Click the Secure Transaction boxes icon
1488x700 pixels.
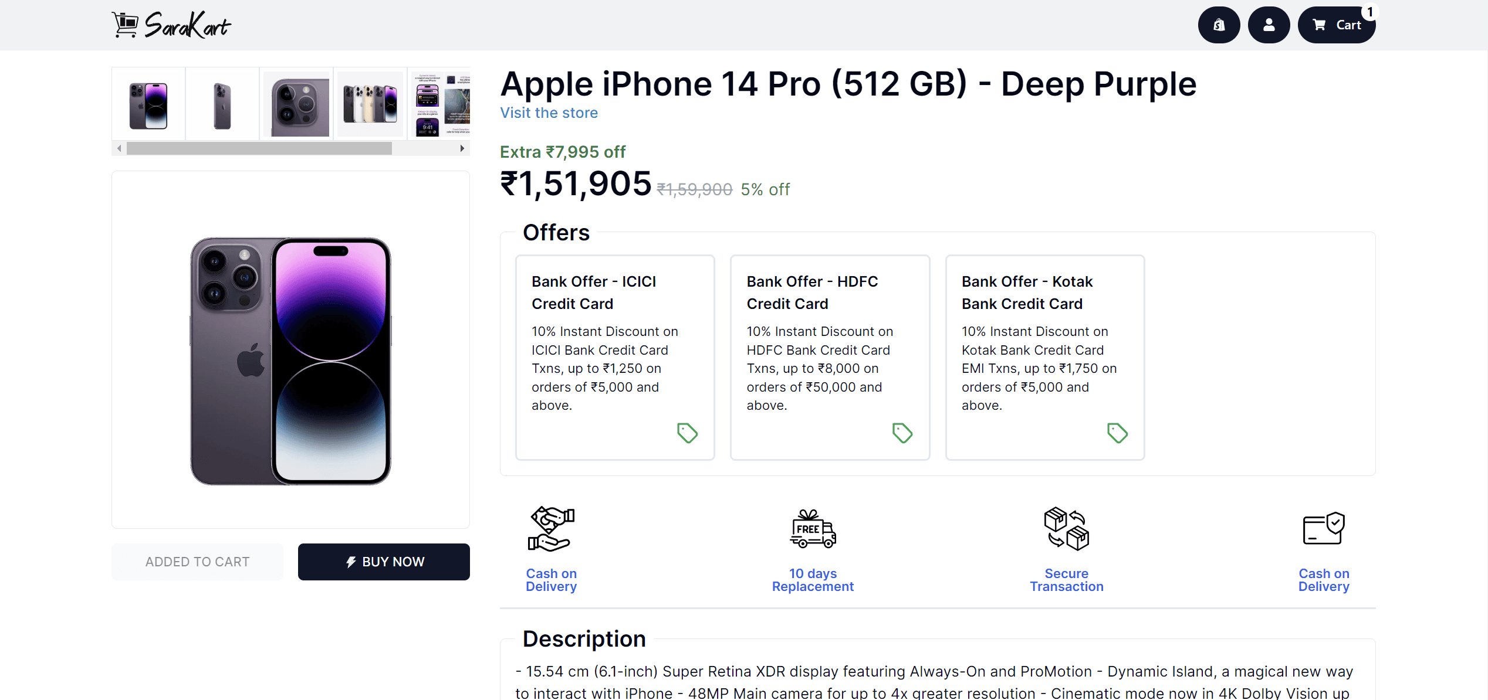pos(1066,529)
